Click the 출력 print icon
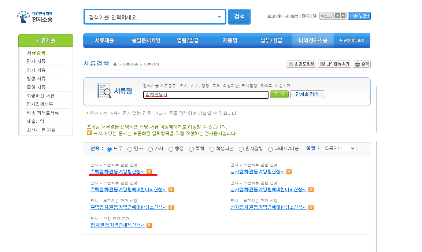 coord(361,64)
